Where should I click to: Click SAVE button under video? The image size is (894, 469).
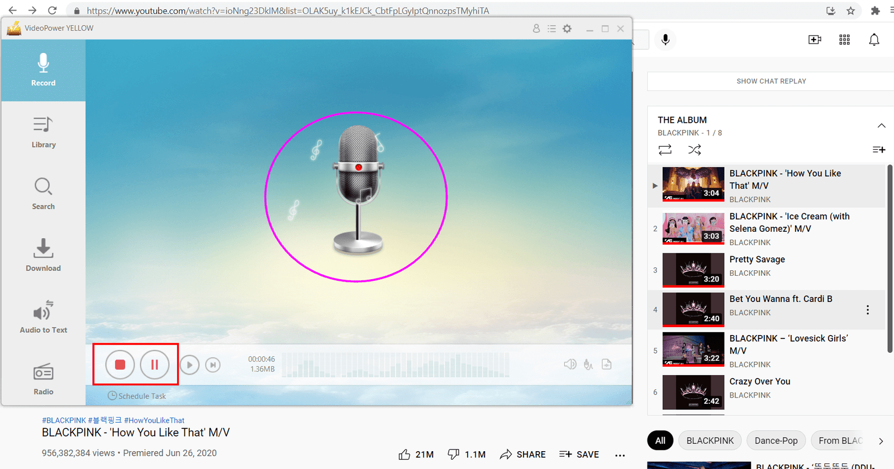point(579,454)
